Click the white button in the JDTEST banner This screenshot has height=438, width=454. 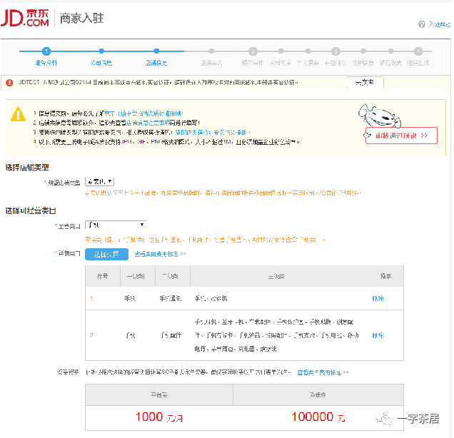pos(365,83)
